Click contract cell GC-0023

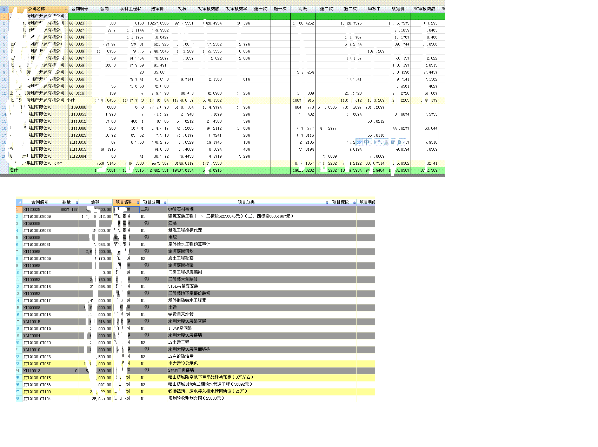tap(80, 23)
